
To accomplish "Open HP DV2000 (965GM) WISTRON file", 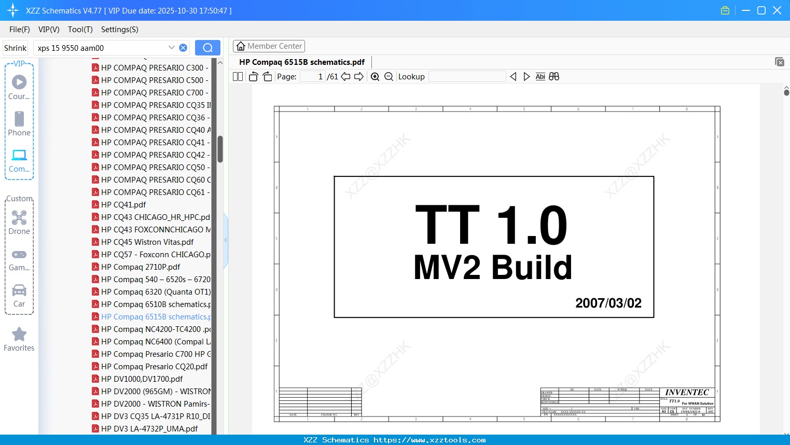I will coord(151,391).
